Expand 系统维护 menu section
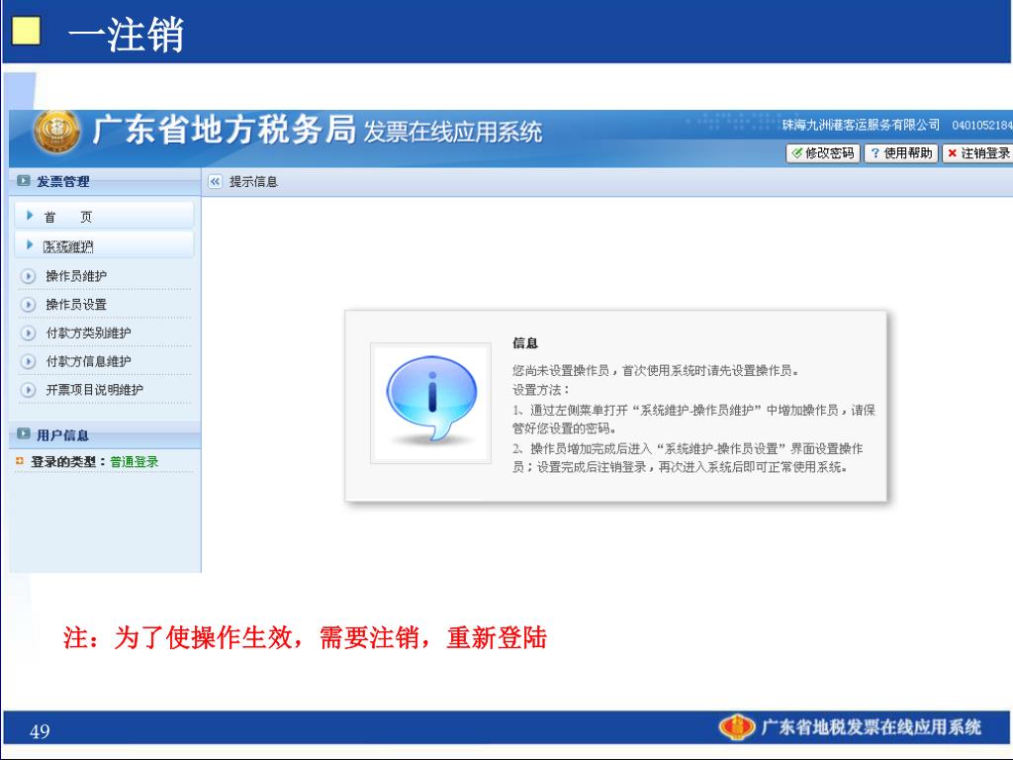 pos(103,245)
